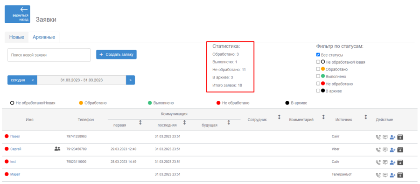Check the Обработано filter checkbox

tap(318, 69)
